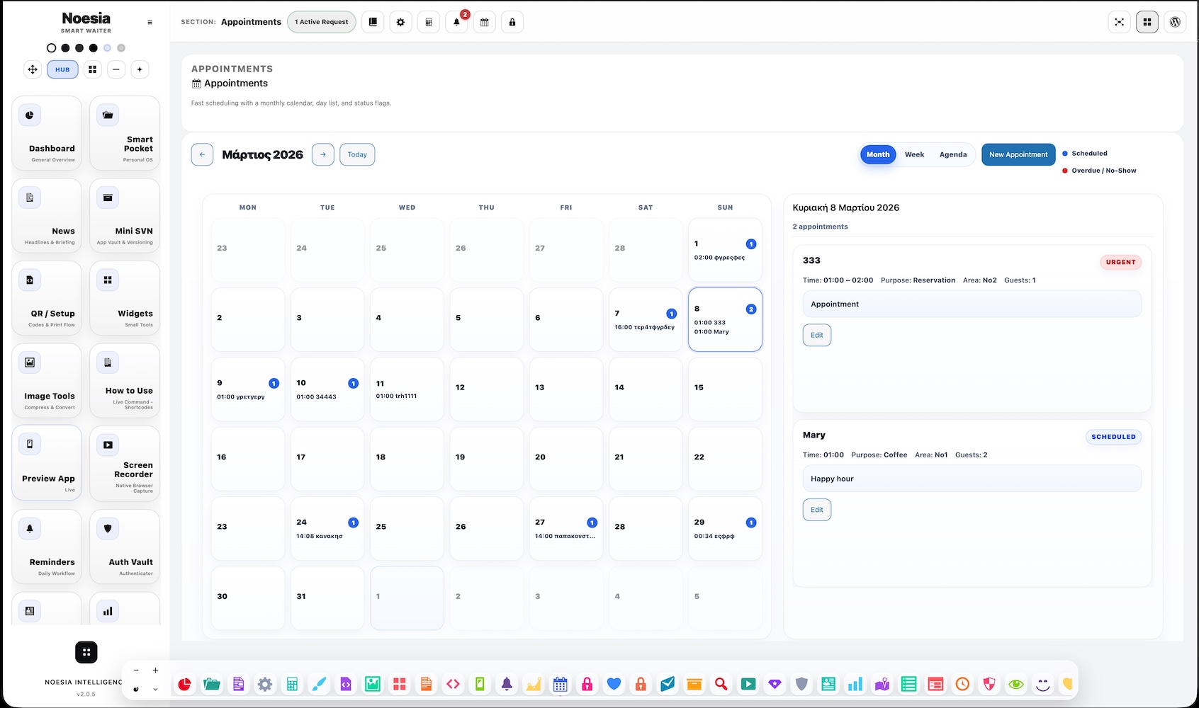Go to previous month arrow
This screenshot has height=708, width=1199.
[x=202, y=154]
